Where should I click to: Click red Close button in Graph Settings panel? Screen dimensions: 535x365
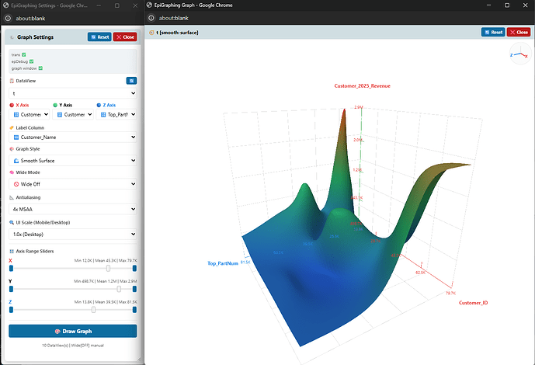coord(125,36)
